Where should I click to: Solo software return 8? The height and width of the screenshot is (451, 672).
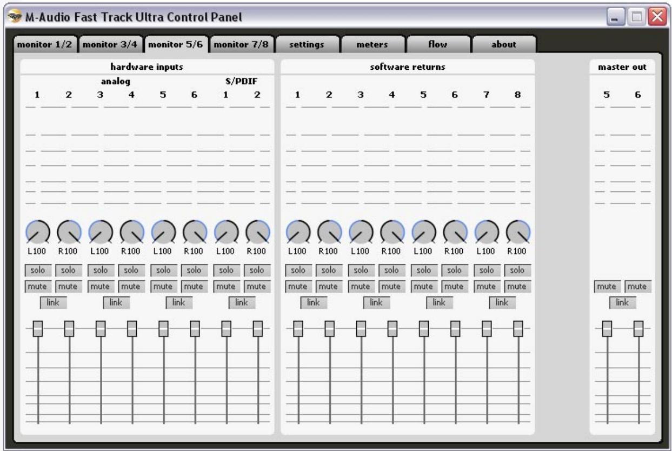(517, 270)
